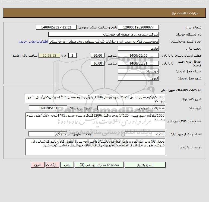Click the validity time field 16:00

97,63
